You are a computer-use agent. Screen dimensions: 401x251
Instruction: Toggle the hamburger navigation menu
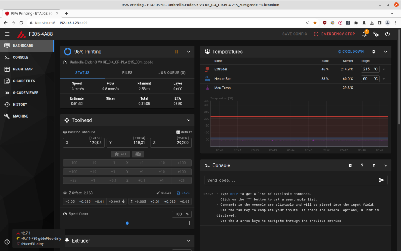tap(7, 34)
